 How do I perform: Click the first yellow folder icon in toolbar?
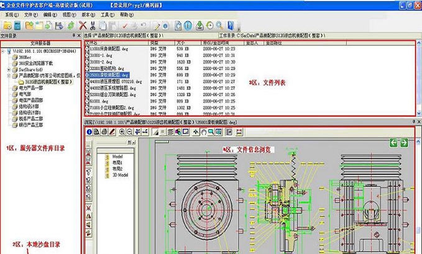pos(7,25)
